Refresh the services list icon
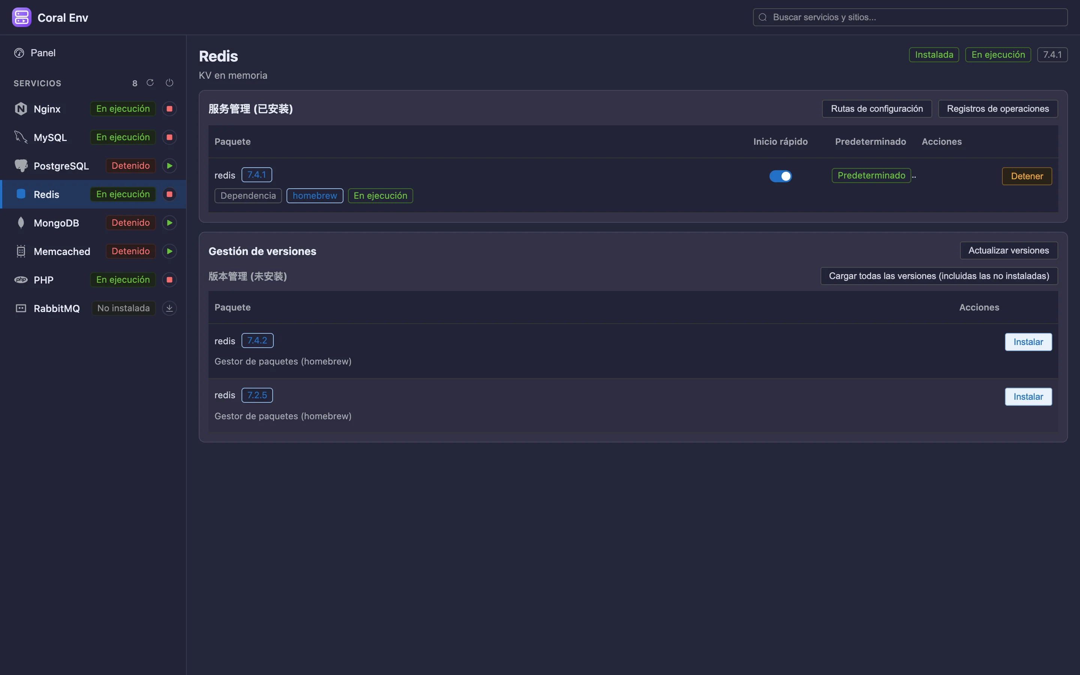 coord(150,82)
